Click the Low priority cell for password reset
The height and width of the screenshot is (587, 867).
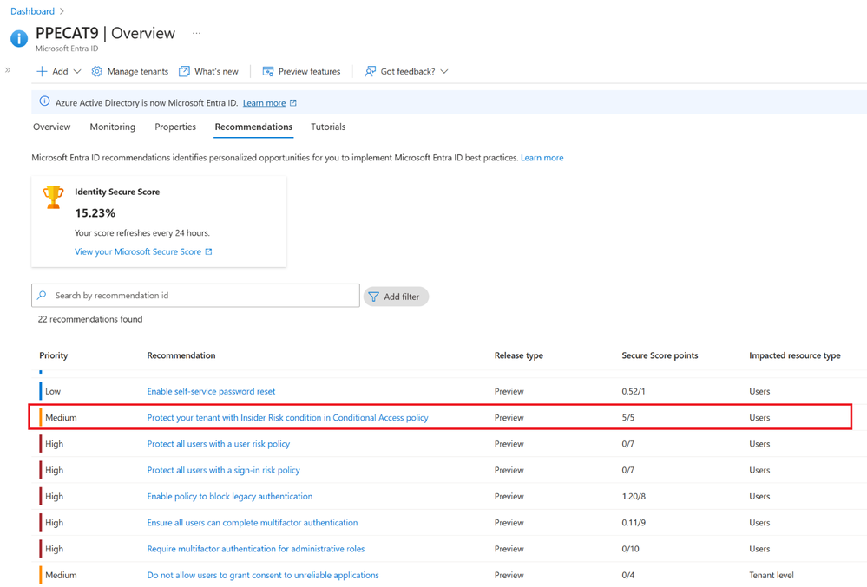[x=53, y=392]
